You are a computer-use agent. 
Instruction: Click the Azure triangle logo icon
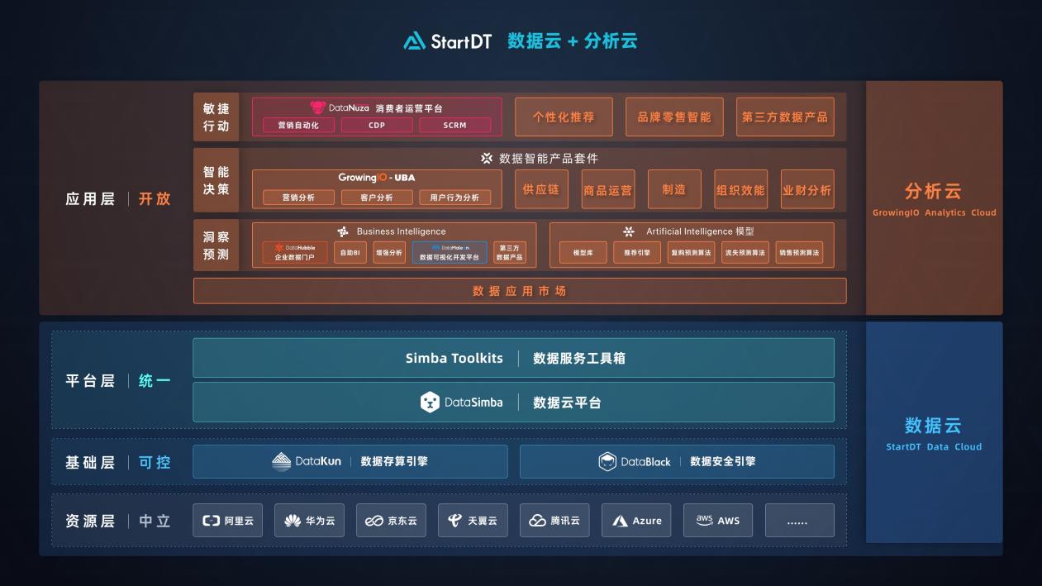[620, 521]
